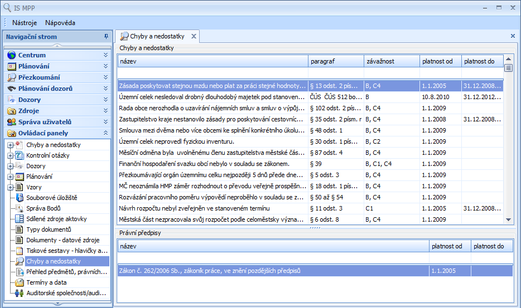Click the Kontrolní otázky tree icon
The height and width of the screenshot is (308, 521).
point(20,155)
